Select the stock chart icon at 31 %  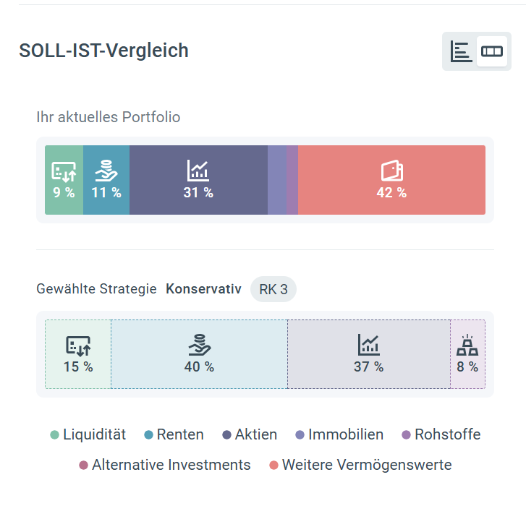point(198,171)
